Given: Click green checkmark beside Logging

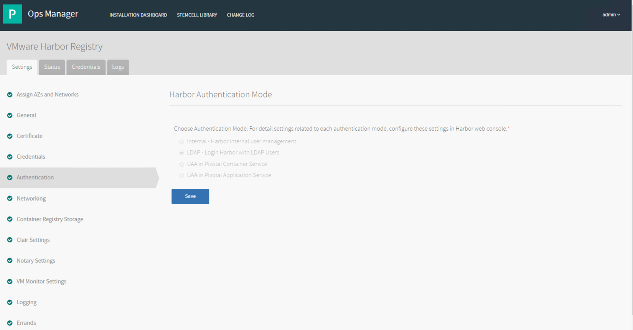Looking at the screenshot, I should [x=10, y=302].
